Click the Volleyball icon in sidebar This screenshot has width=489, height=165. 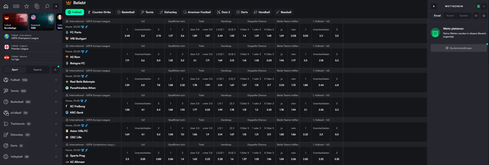(6, 157)
